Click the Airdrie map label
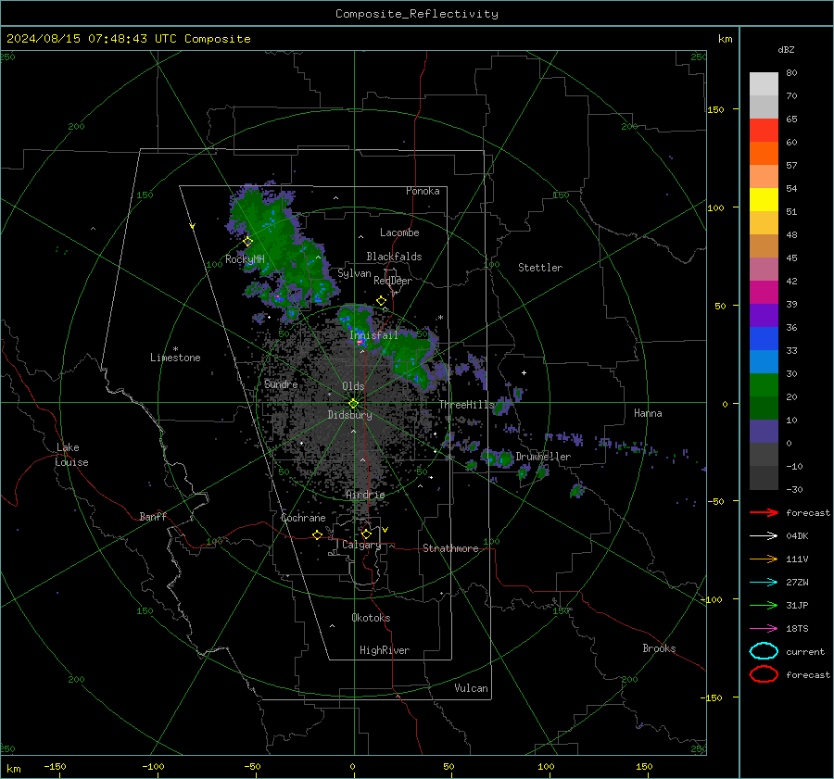 [365, 495]
